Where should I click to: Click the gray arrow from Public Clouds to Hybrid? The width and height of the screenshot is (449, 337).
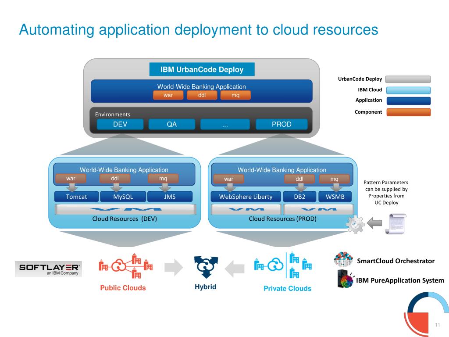tap(174, 267)
